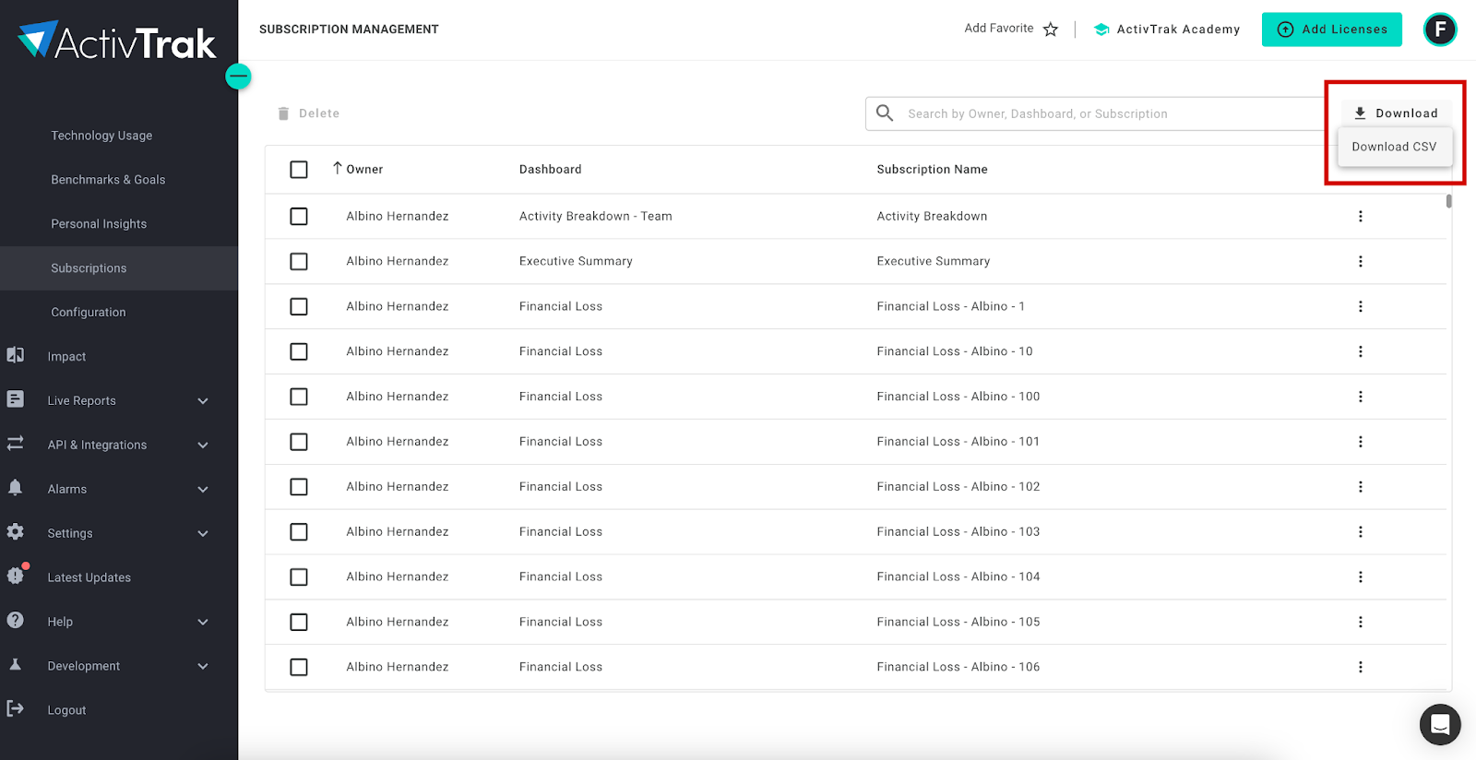Click the Impact sidebar icon

16,355
